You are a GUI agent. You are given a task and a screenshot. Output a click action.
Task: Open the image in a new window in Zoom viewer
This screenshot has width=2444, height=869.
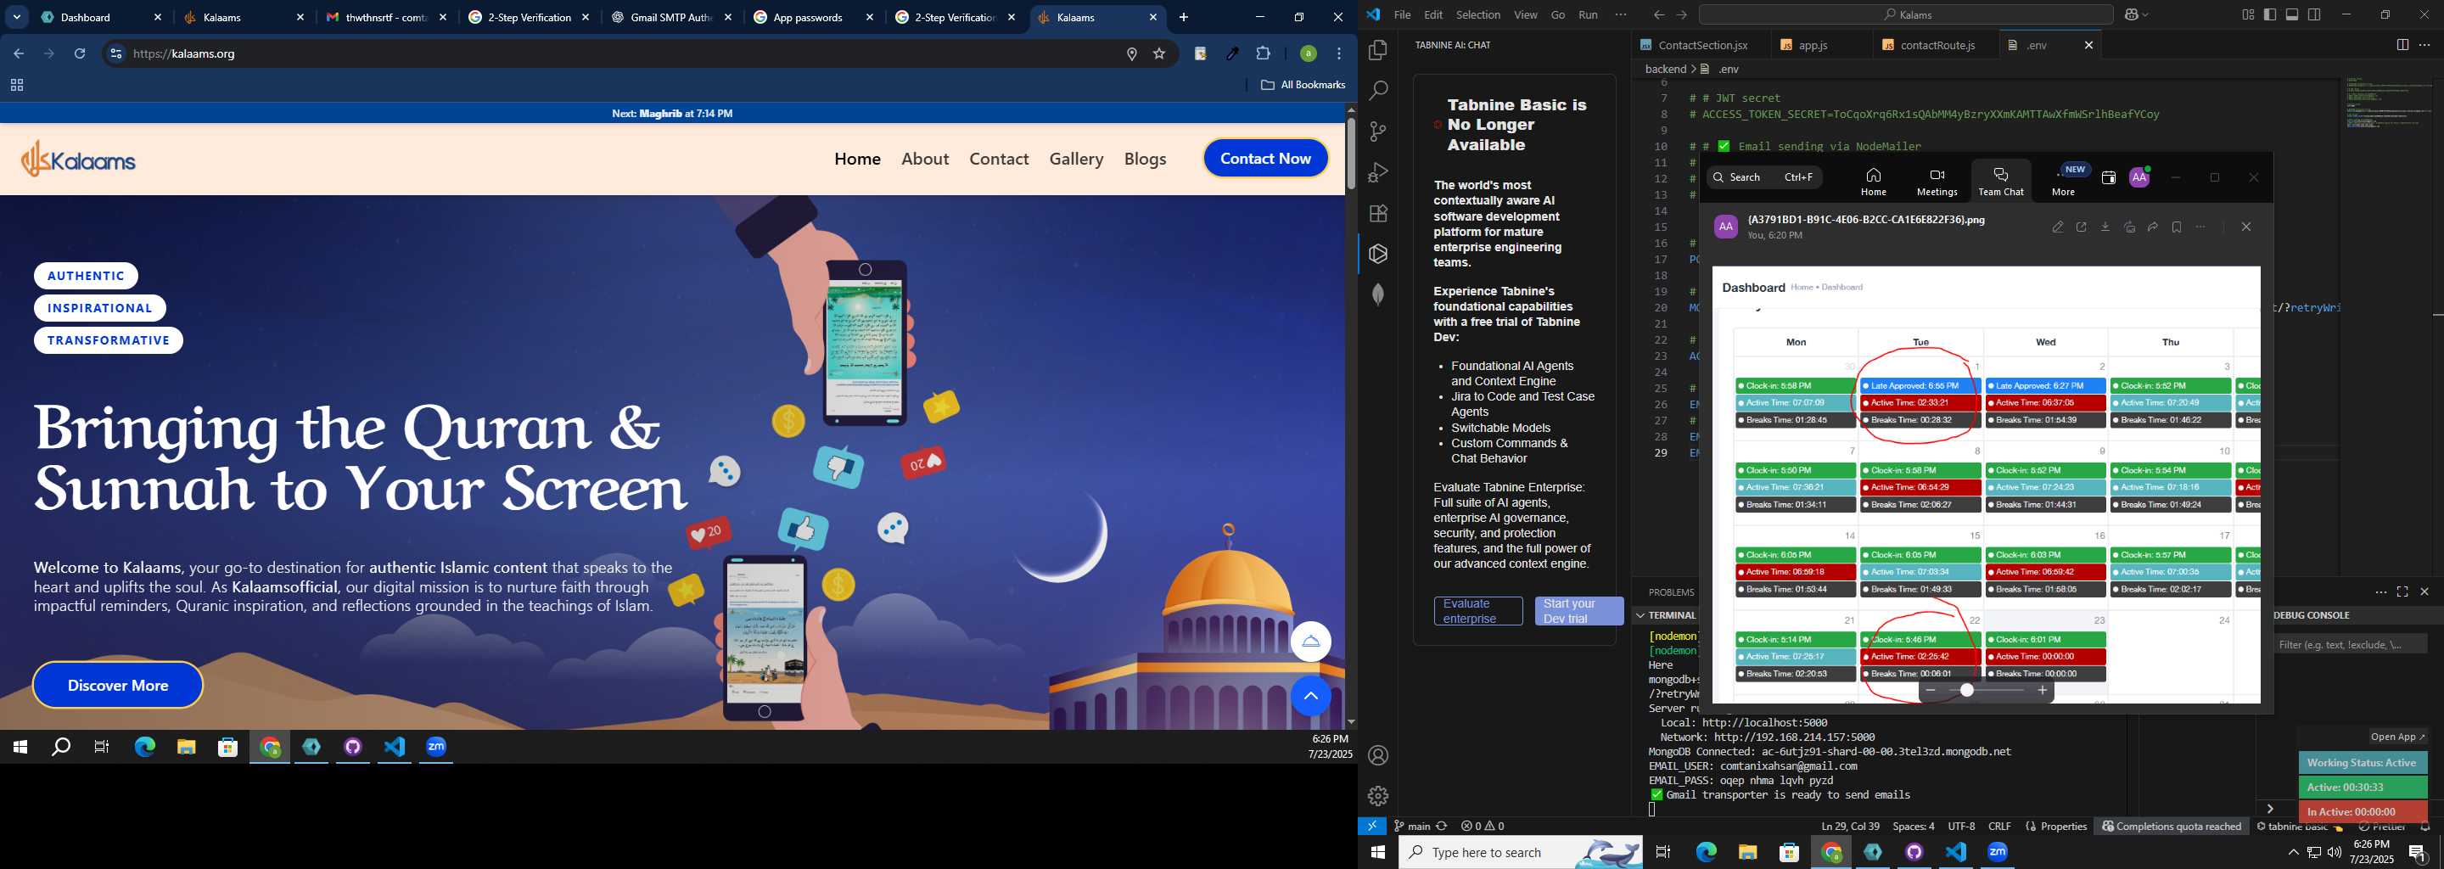(2082, 227)
